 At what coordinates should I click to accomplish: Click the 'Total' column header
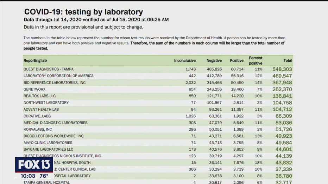coord(288,60)
